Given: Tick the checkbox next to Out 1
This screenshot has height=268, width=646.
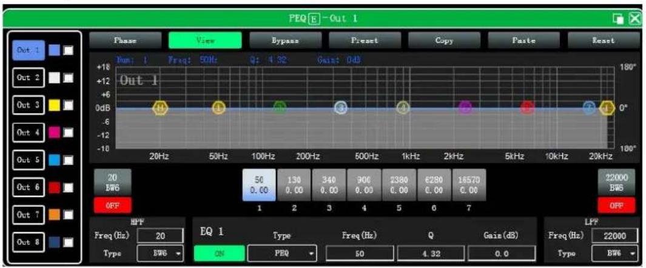Looking at the screenshot, I should click(69, 50).
